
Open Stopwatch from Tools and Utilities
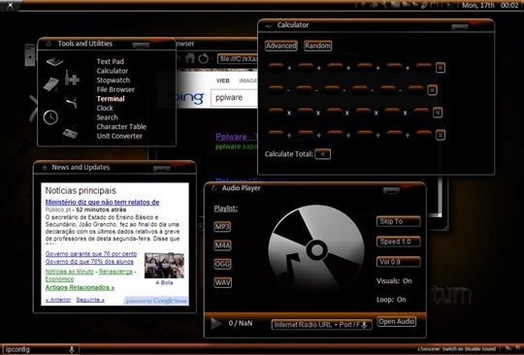[x=114, y=81]
